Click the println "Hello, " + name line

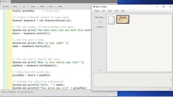(38, 85)
